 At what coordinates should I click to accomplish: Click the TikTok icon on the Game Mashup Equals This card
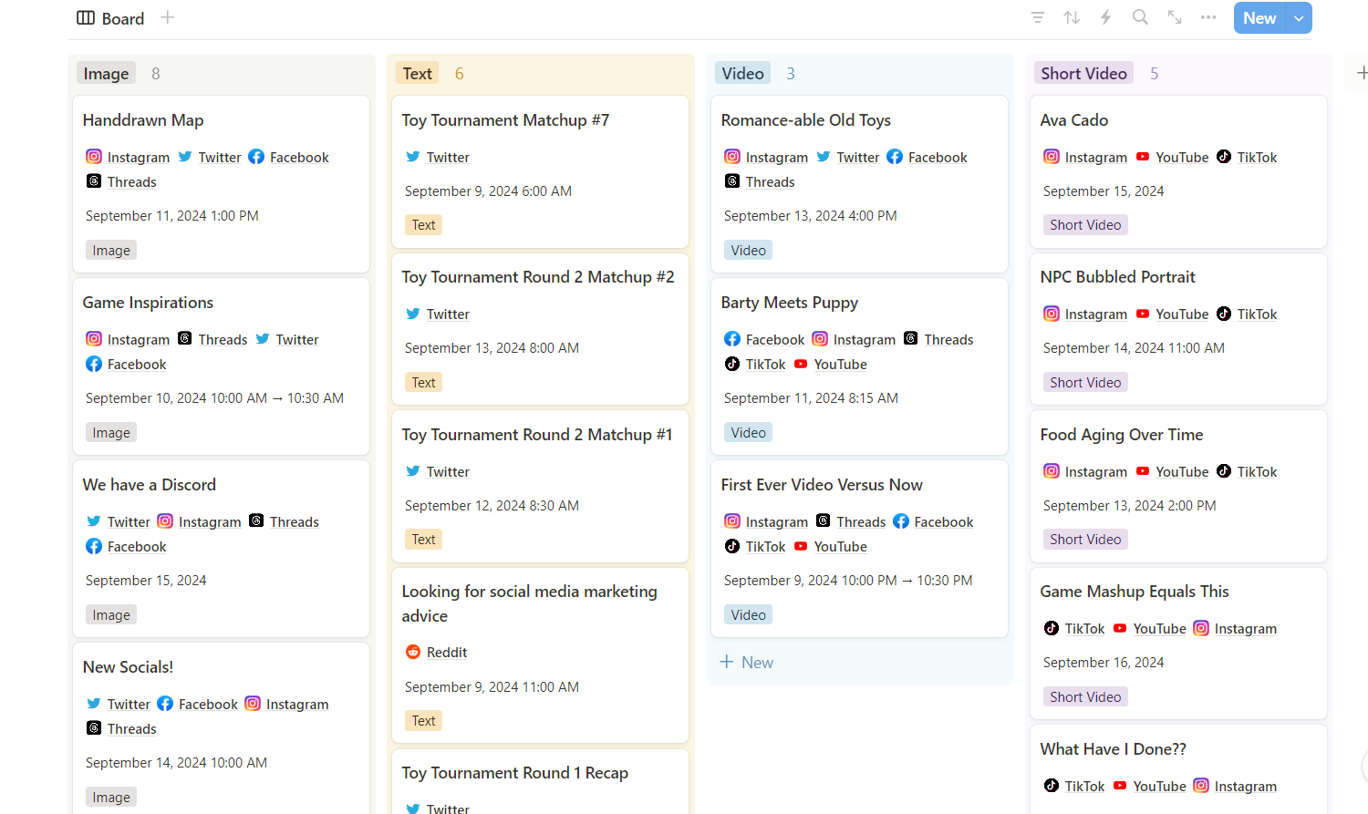coord(1052,628)
